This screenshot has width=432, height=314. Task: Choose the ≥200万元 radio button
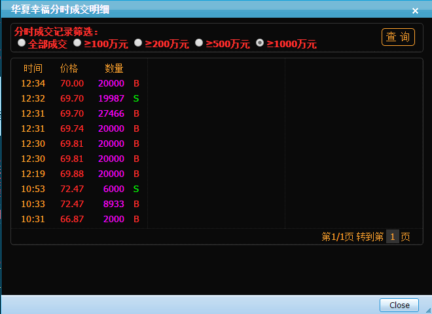[138, 43]
